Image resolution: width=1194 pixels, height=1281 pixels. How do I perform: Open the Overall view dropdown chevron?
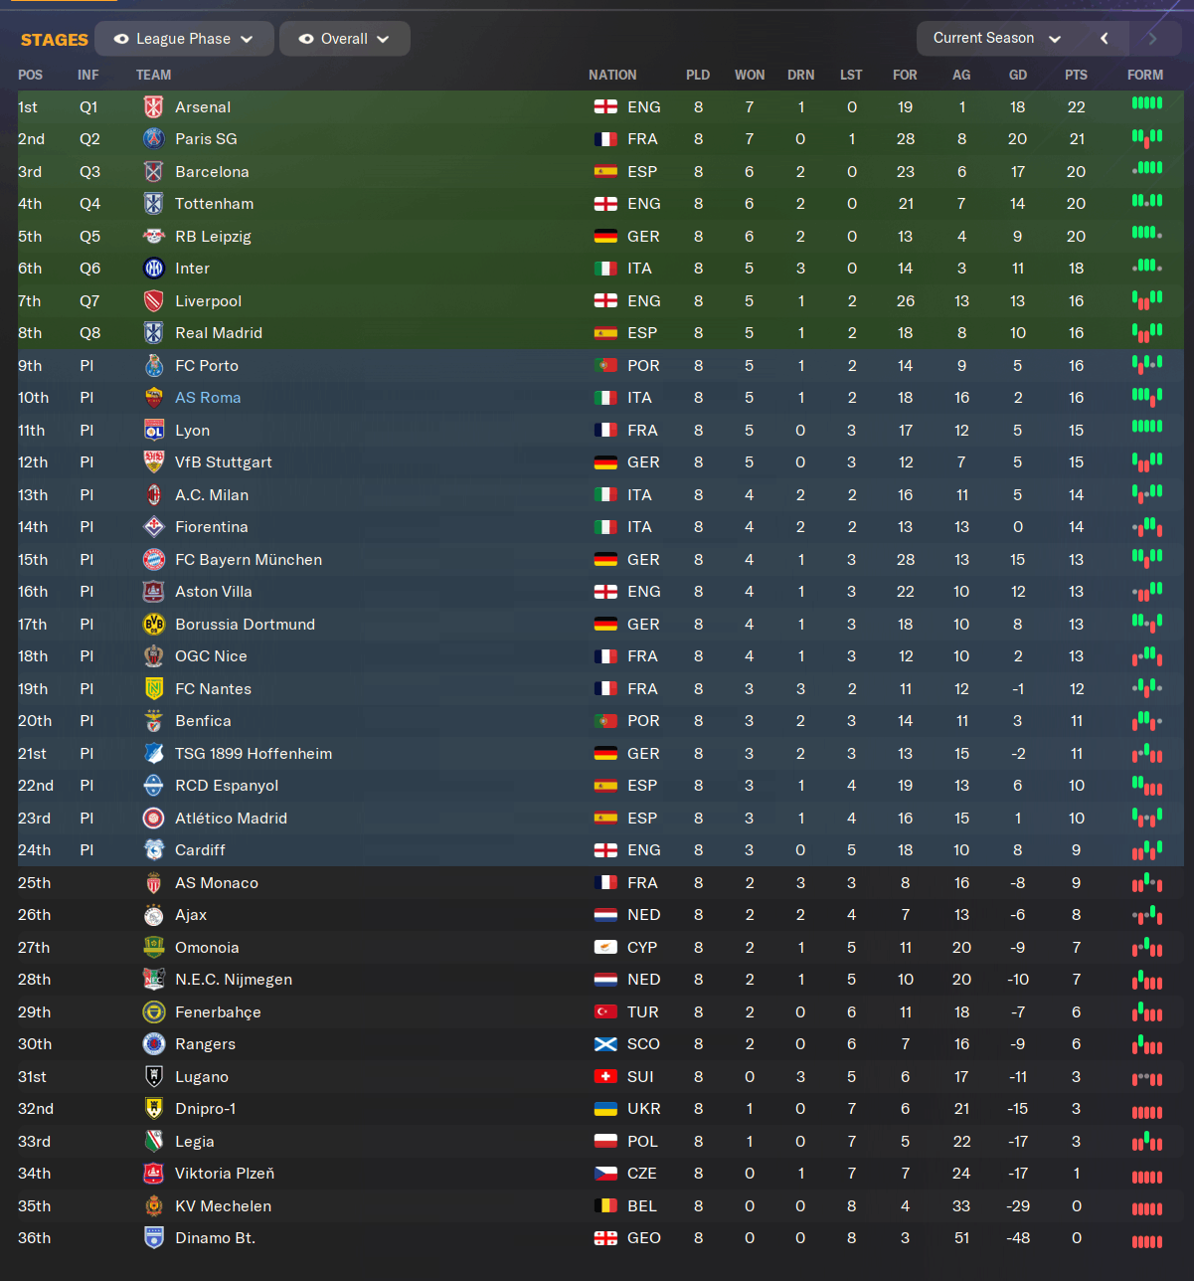coord(383,39)
